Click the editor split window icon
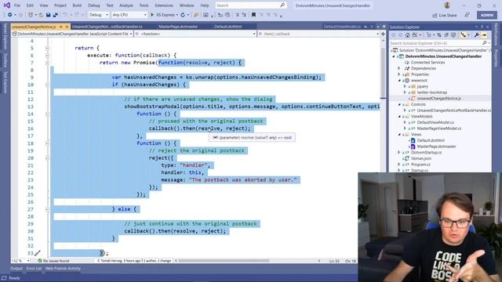This screenshot has width=502, height=282. (x=383, y=34)
